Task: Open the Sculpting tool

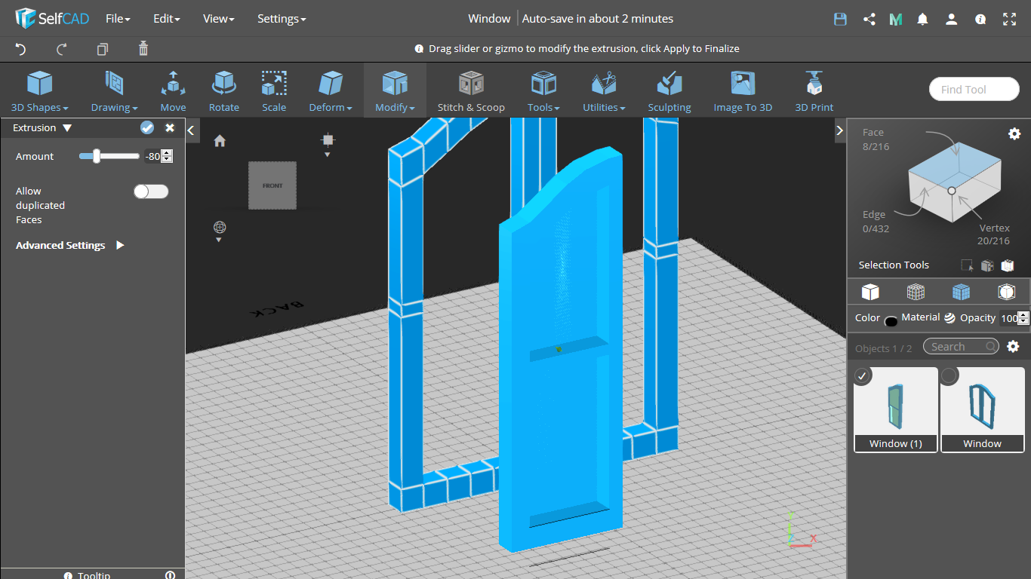Action: [669, 90]
